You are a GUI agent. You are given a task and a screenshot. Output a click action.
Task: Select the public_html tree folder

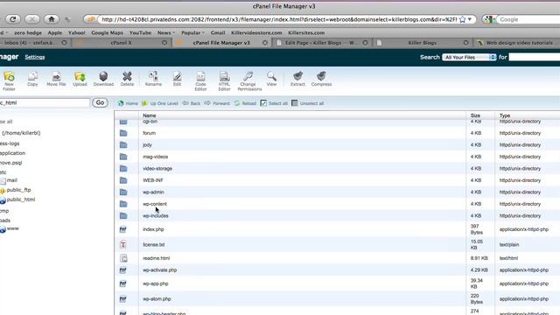click(21, 199)
